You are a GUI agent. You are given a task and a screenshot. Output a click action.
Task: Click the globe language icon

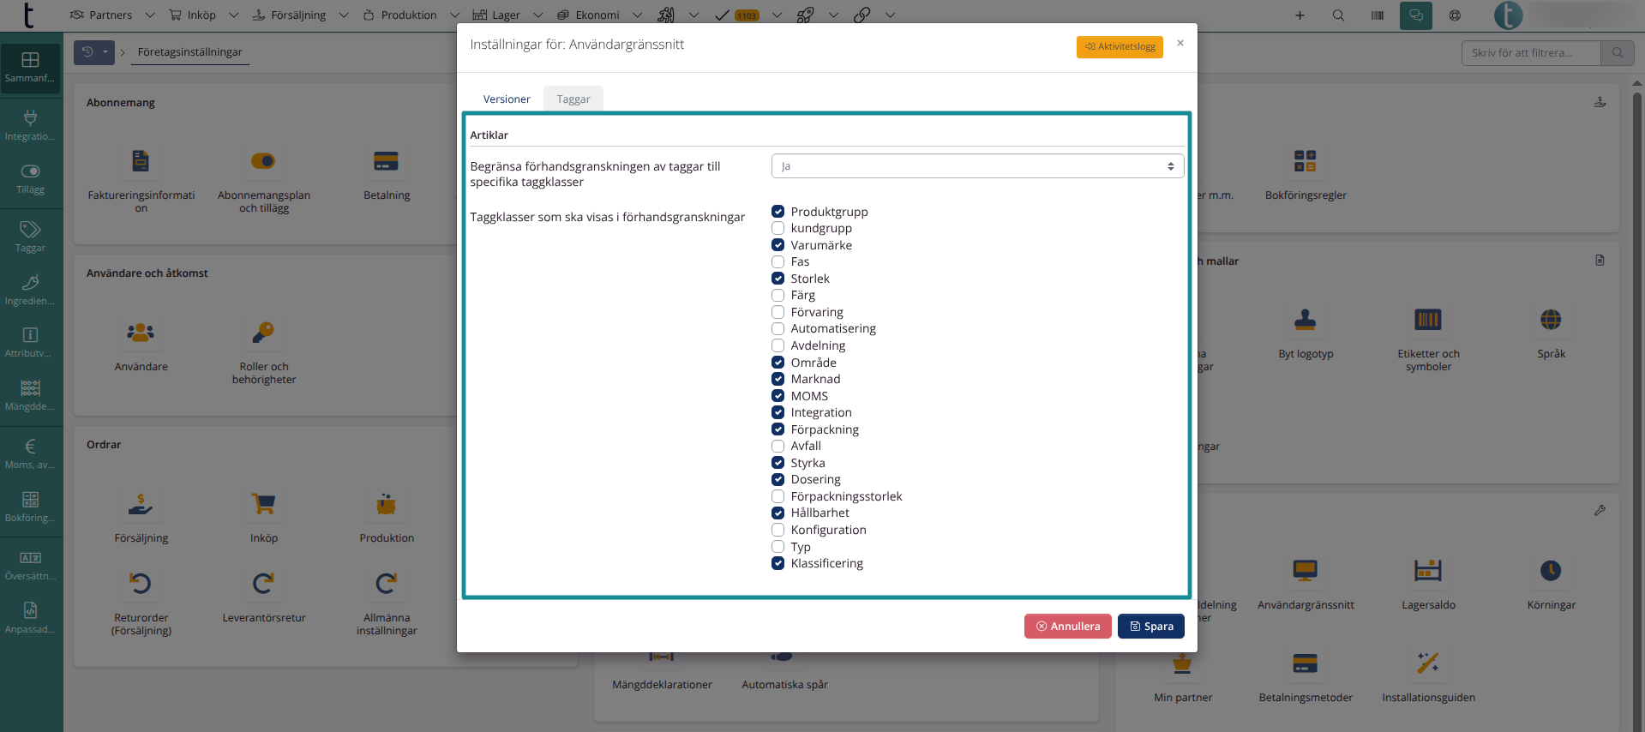tap(1455, 15)
